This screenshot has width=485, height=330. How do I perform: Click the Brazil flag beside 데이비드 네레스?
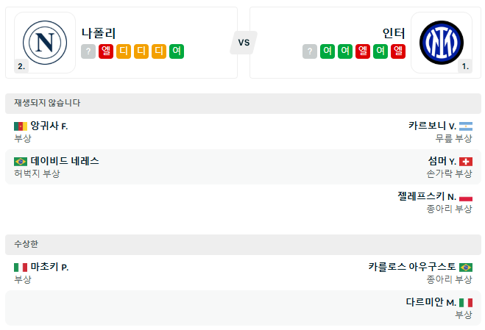click(21, 162)
